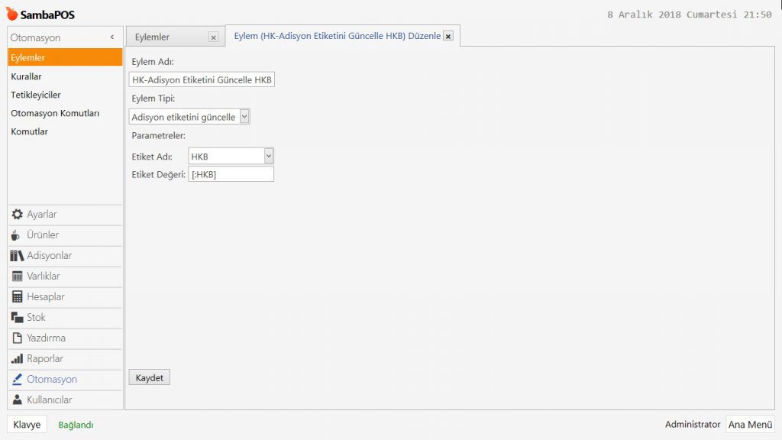This screenshot has height=440, width=782.
Task: Open Hesaplar calculator icon
Action: click(x=18, y=297)
